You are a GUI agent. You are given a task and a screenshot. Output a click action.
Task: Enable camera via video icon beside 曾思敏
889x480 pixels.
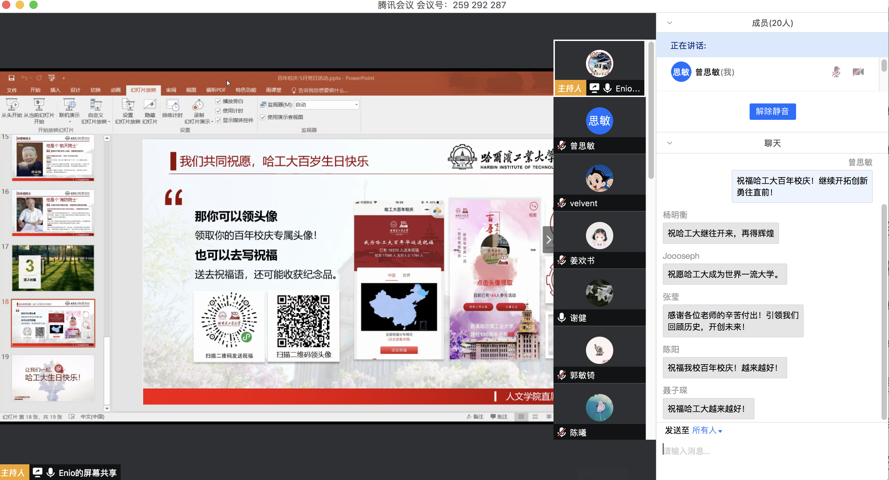858,72
